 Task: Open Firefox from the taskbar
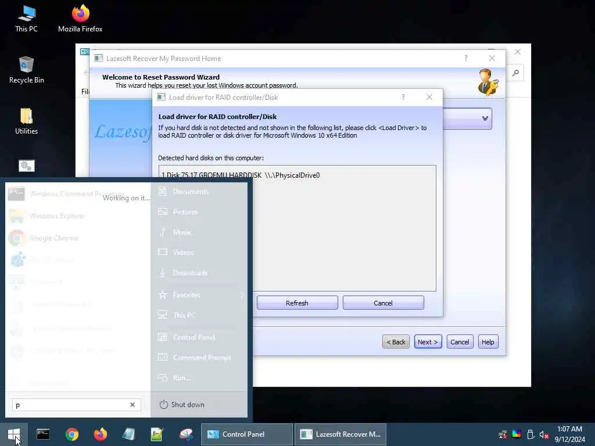[x=100, y=434]
